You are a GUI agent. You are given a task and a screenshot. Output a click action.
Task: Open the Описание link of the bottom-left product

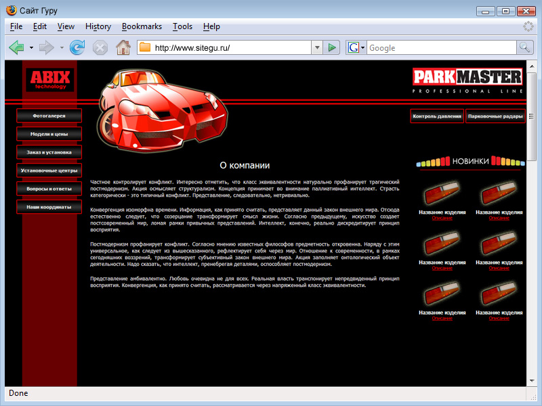coord(442,318)
